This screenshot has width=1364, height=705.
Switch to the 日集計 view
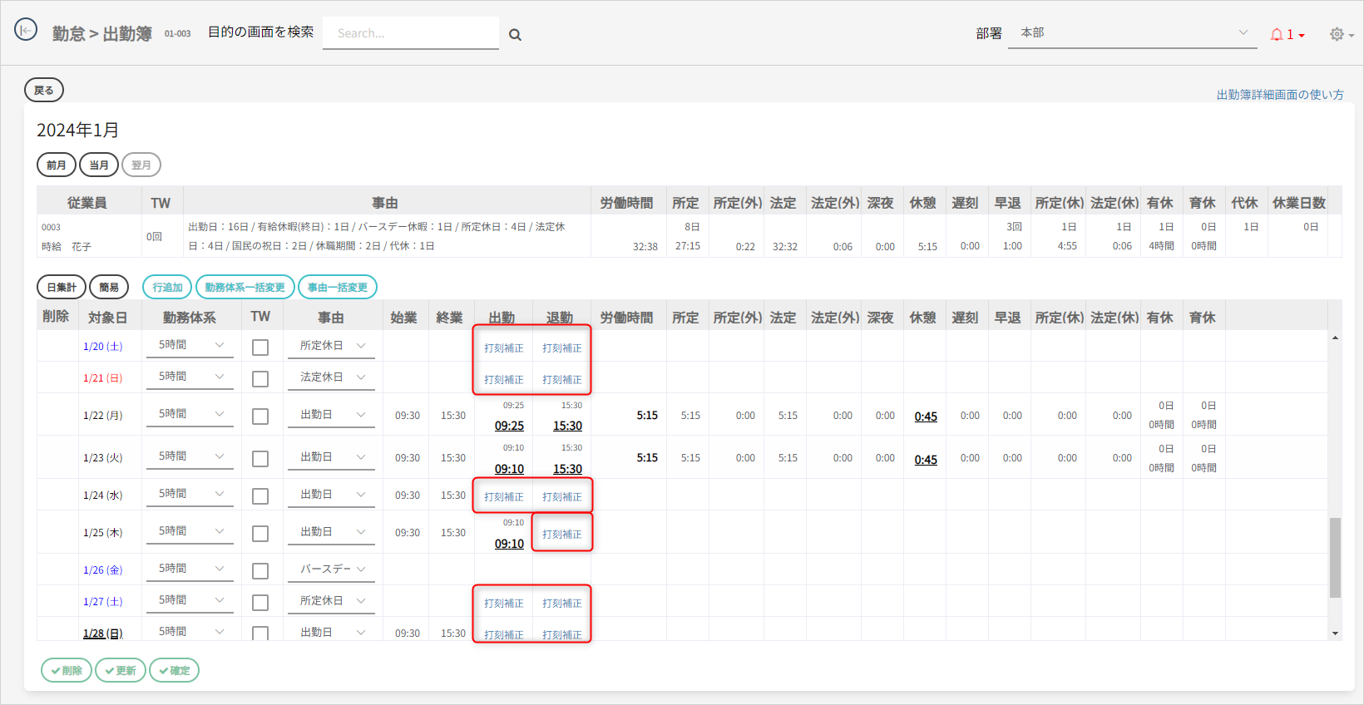coord(62,288)
